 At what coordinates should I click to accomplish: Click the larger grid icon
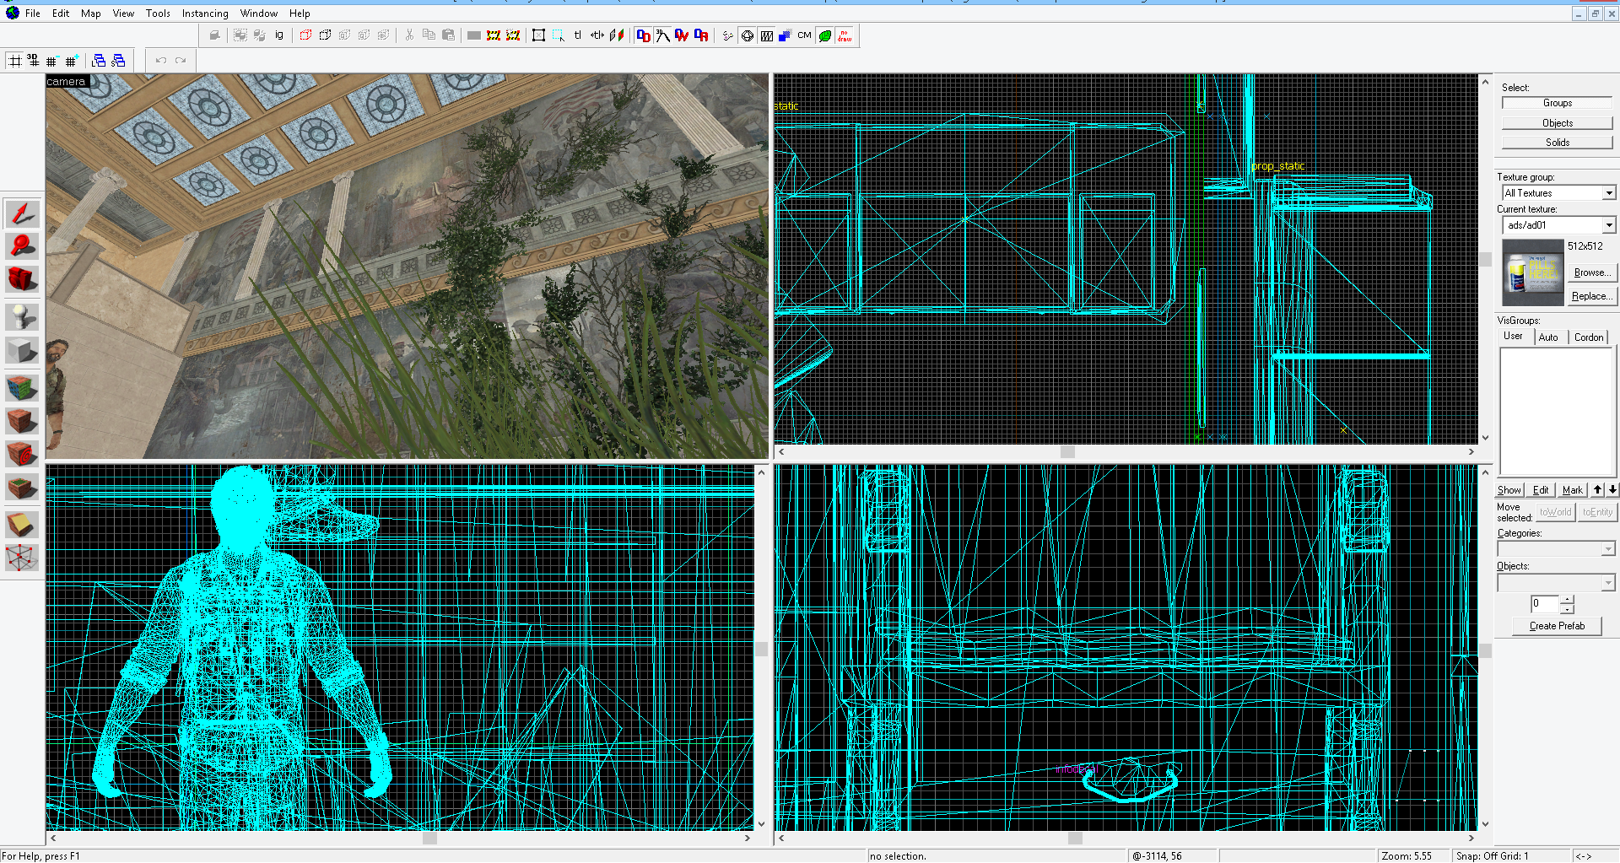click(72, 61)
